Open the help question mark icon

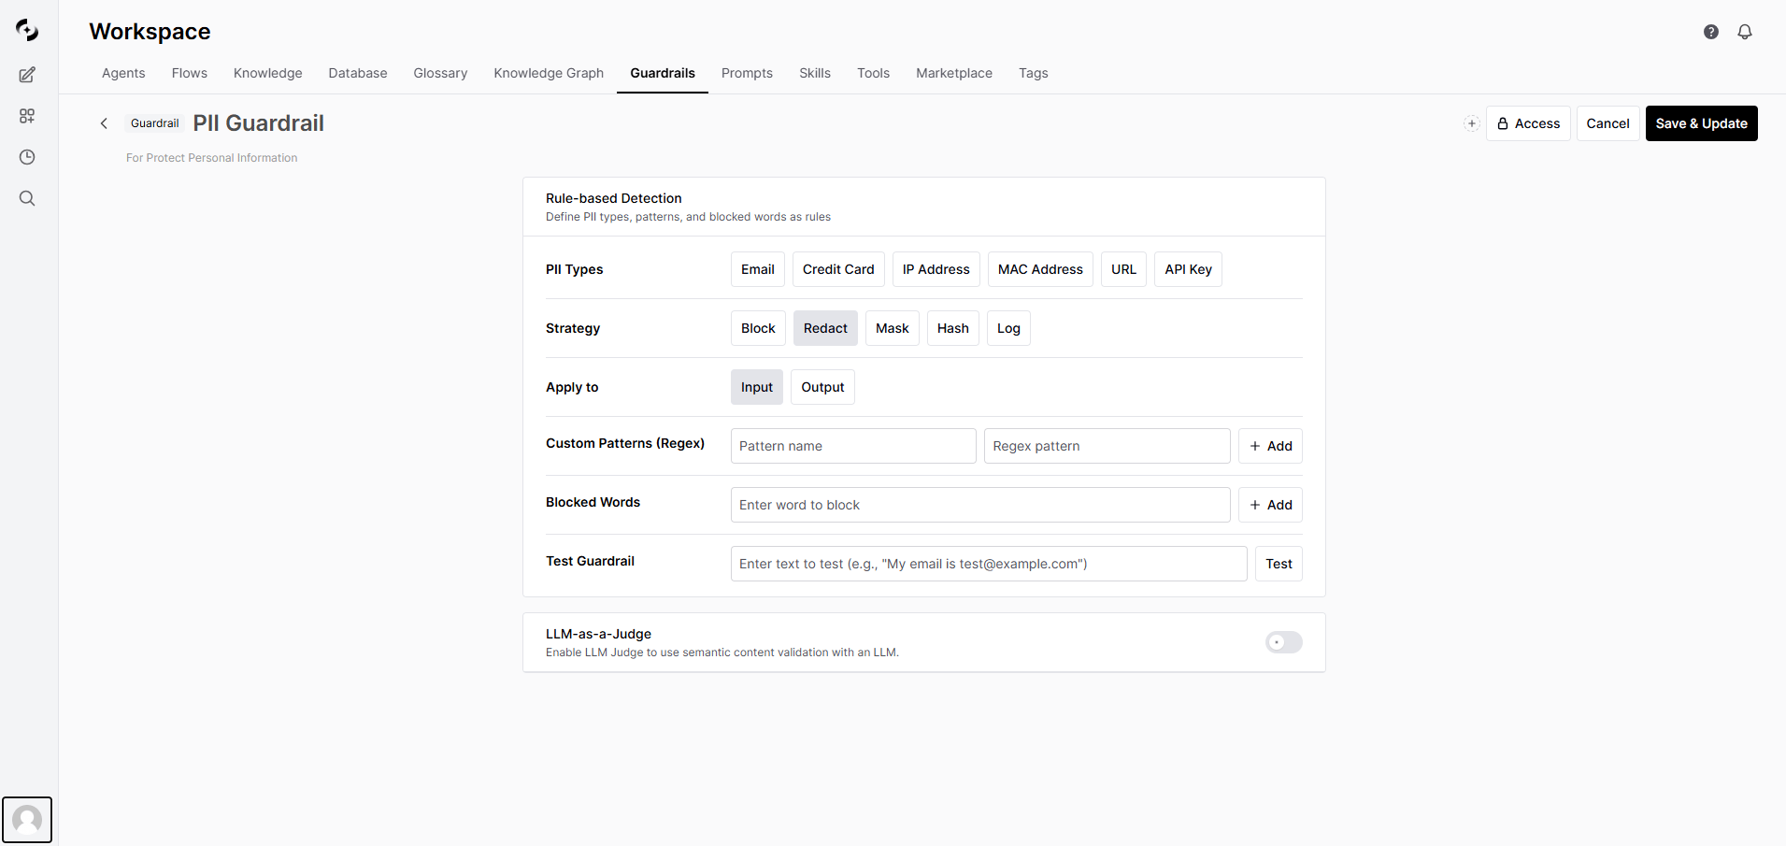tap(1711, 32)
